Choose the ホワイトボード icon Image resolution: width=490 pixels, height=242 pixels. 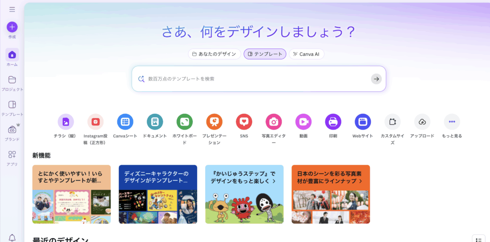point(184,122)
